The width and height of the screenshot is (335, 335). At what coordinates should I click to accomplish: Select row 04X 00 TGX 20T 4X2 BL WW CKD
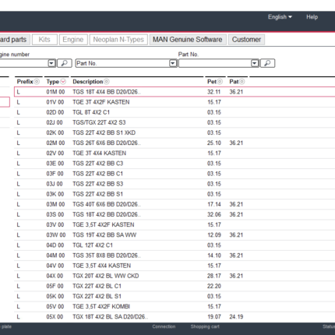pos(175,276)
